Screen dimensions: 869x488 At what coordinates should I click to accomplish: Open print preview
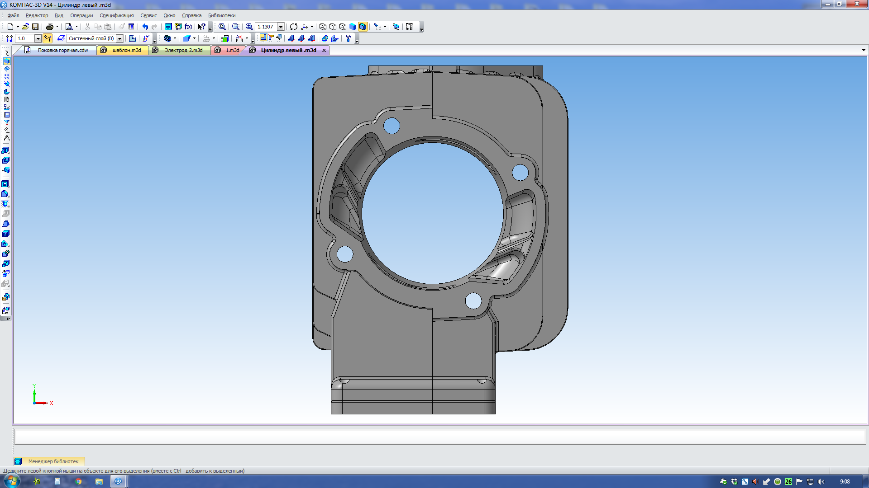coord(69,27)
